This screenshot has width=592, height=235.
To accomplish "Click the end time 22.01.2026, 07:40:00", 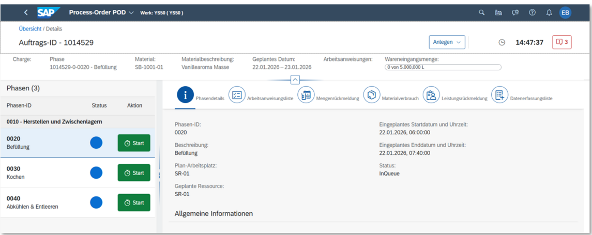I will [x=404, y=153].
